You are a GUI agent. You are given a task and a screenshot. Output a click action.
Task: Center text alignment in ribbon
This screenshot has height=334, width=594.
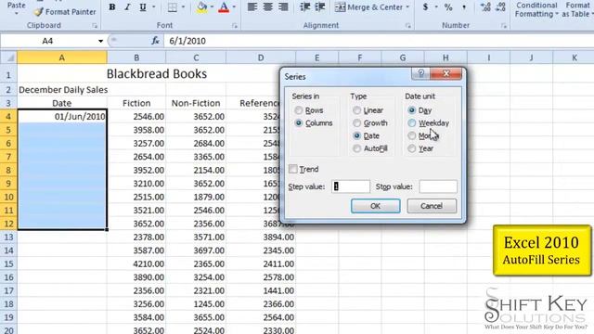(x=268, y=6)
